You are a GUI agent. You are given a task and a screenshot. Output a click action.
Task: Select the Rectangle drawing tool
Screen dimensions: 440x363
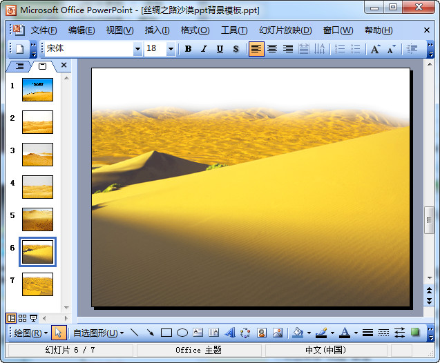click(166, 333)
